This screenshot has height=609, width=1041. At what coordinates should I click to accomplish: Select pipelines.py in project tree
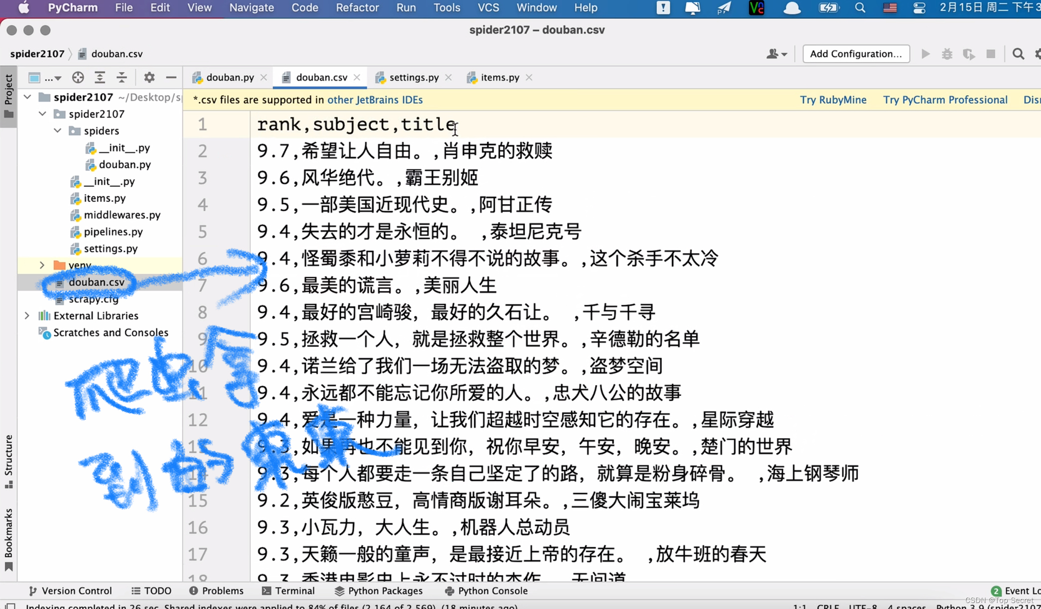[x=113, y=232]
